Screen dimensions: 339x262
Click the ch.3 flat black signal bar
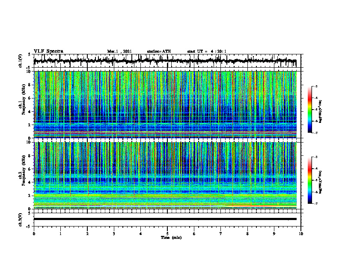click(165, 219)
